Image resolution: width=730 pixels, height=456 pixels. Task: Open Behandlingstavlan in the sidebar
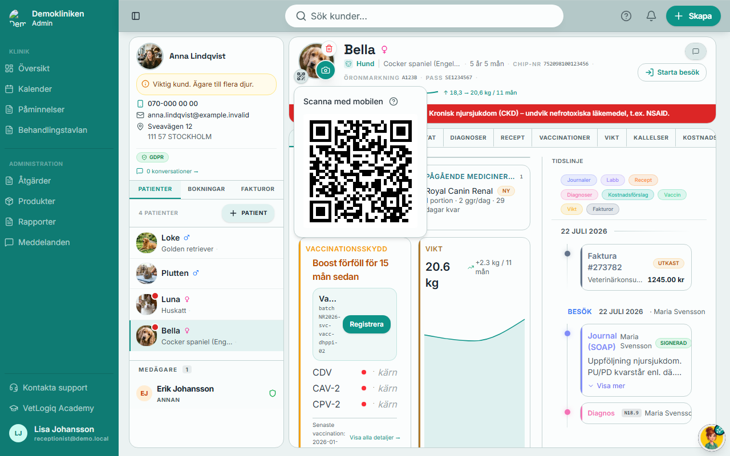click(59, 130)
